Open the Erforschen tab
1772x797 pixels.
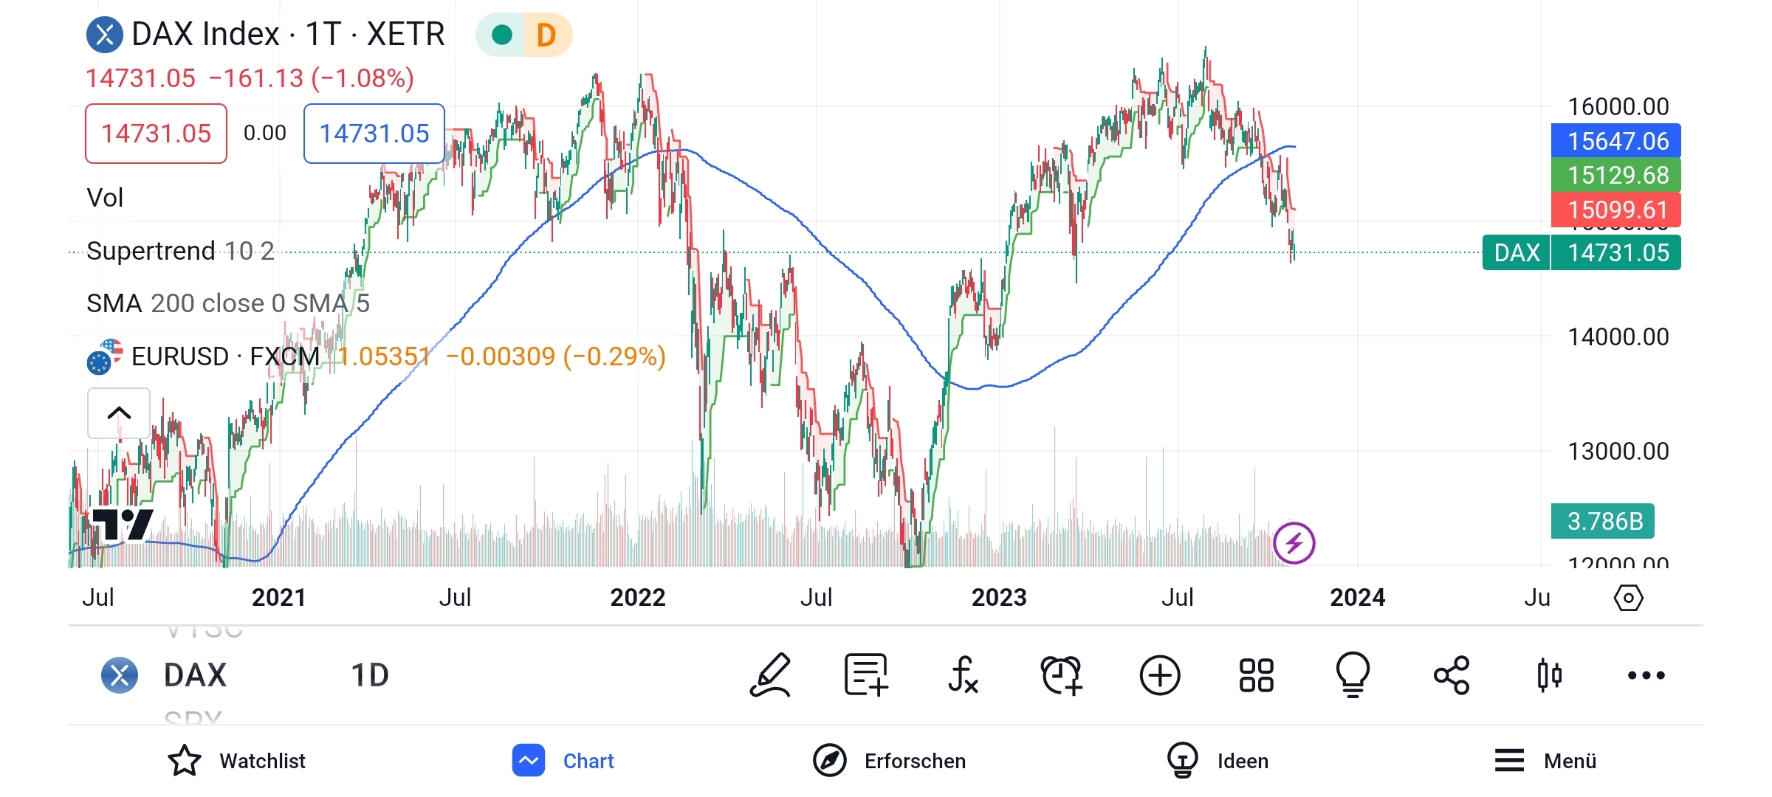coord(889,761)
